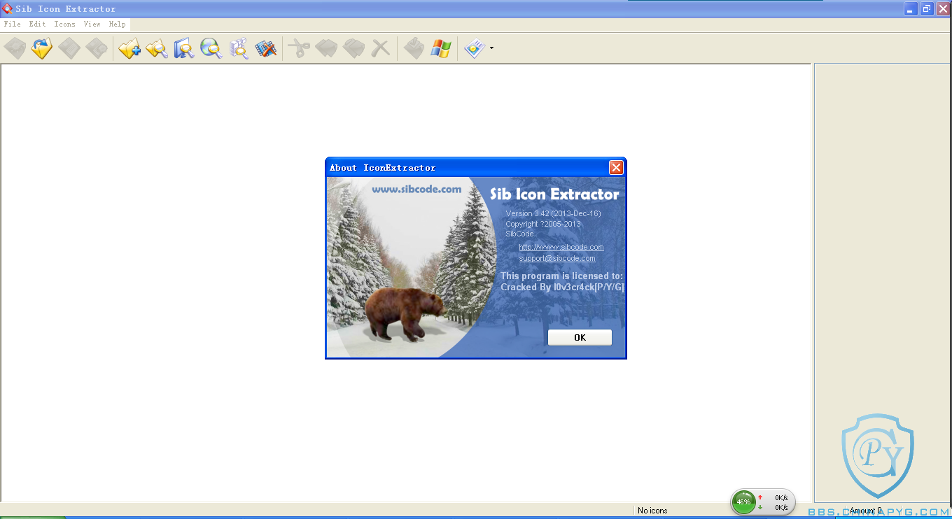The height and width of the screenshot is (519, 952).
Task: Click the bear picture in About dialog
Action: click(x=405, y=314)
